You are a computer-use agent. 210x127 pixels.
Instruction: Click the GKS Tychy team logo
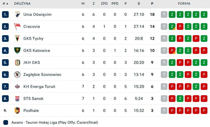click(x=17, y=38)
